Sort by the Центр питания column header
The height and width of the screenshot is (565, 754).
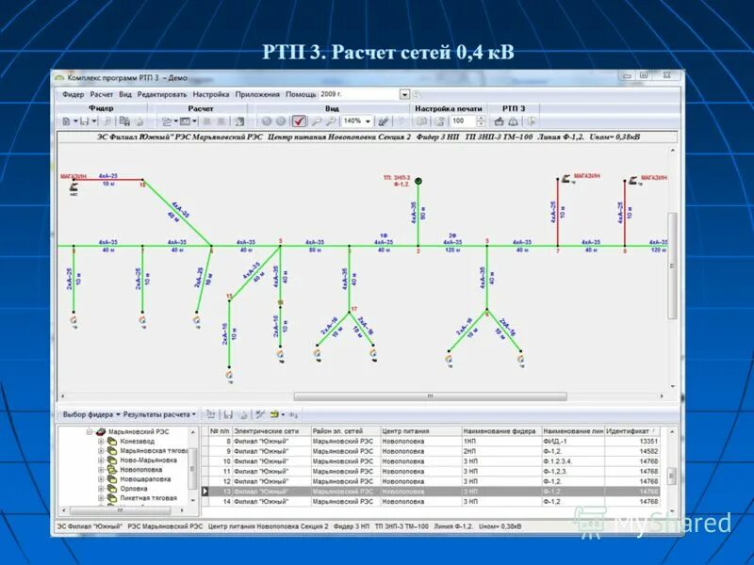click(420, 431)
